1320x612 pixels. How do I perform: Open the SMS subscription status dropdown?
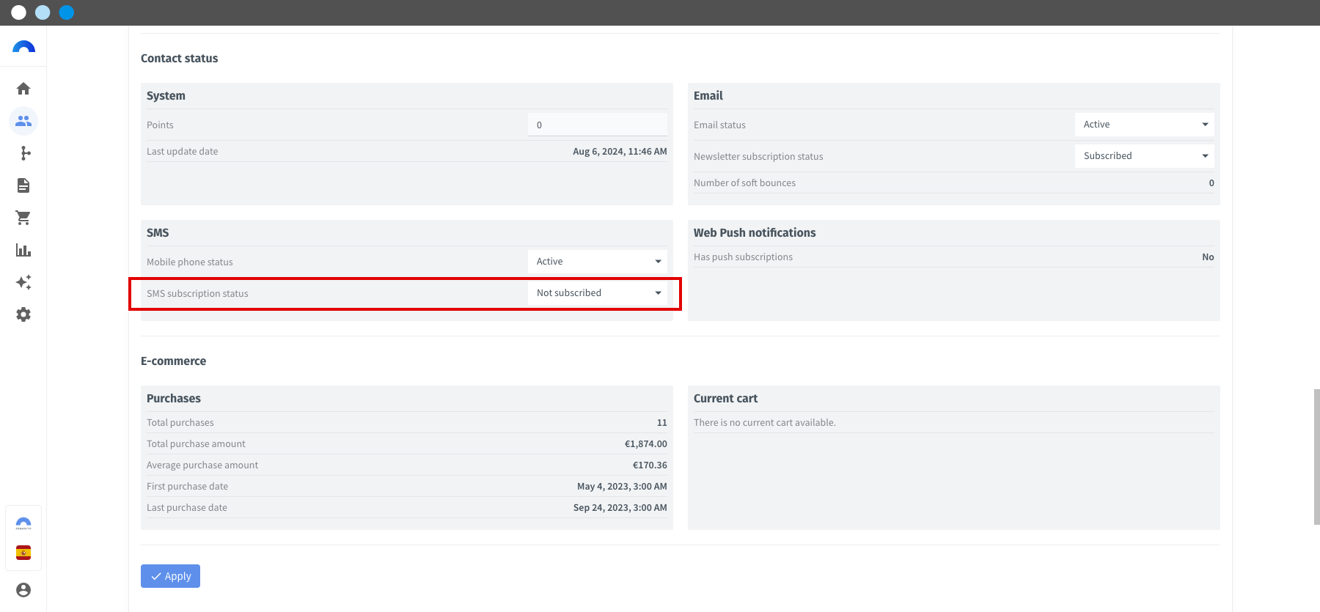tap(597, 293)
